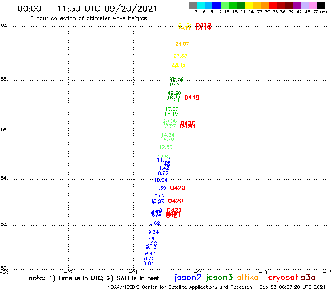Choose the black swatch at the scale's end
The width and height of the screenshot is (331, 291).
click(x=321, y=5)
